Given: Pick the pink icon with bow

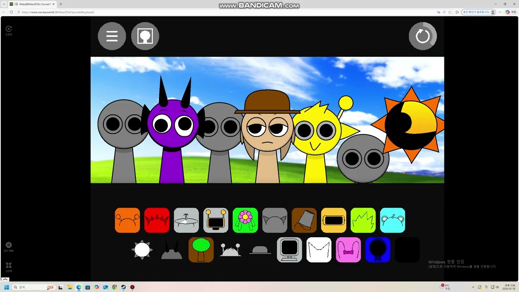Looking at the screenshot, I should pos(348,250).
